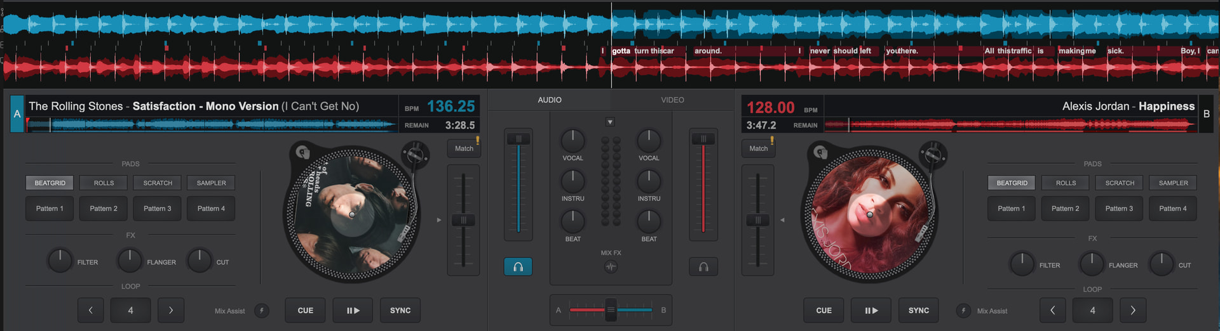Increase loop length on deck B
The width and height of the screenshot is (1220, 331).
point(1133,311)
